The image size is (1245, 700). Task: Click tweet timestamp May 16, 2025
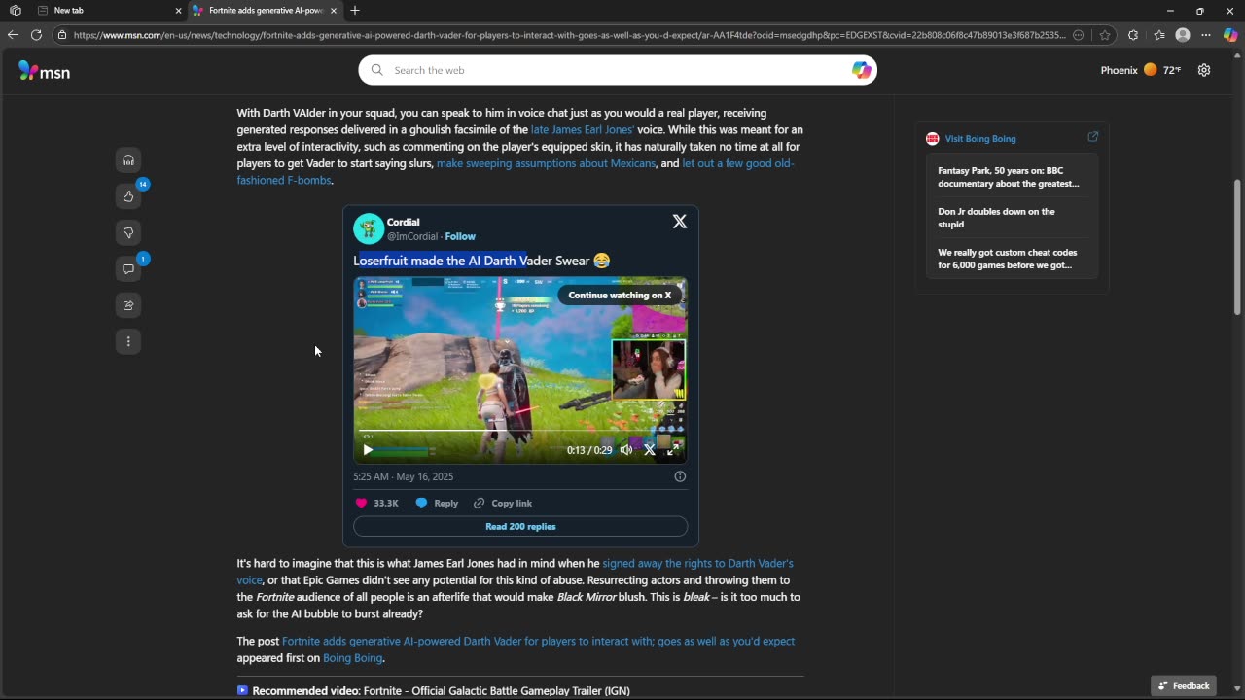[403, 476]
